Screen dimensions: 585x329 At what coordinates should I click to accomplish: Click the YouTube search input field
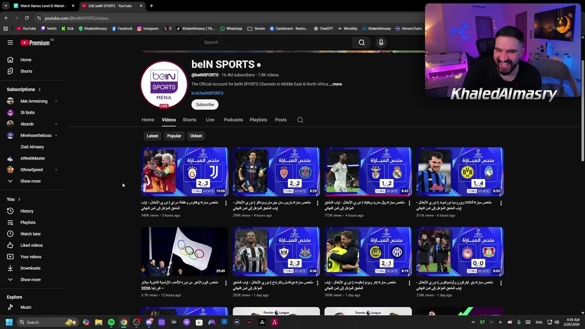(x=276, y=42)
